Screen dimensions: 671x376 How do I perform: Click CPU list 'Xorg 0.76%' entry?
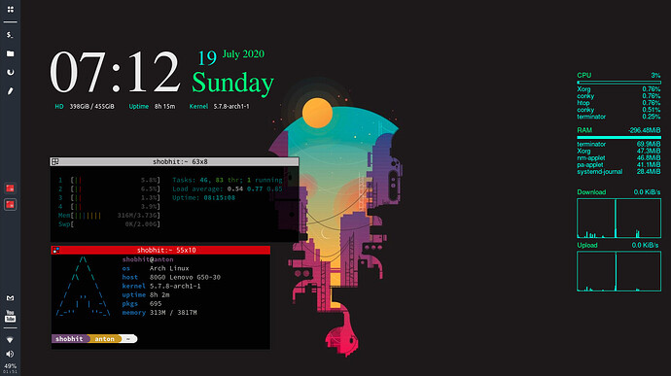[x=618, y=89]
